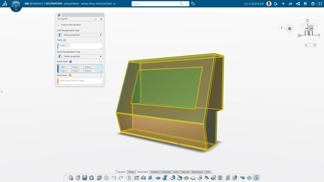Go back from Feature Recognition
This screenshot has height=182, width=324.
[58, 25]
